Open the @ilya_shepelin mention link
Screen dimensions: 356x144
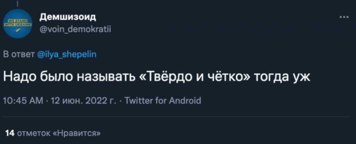click(67, 54)
